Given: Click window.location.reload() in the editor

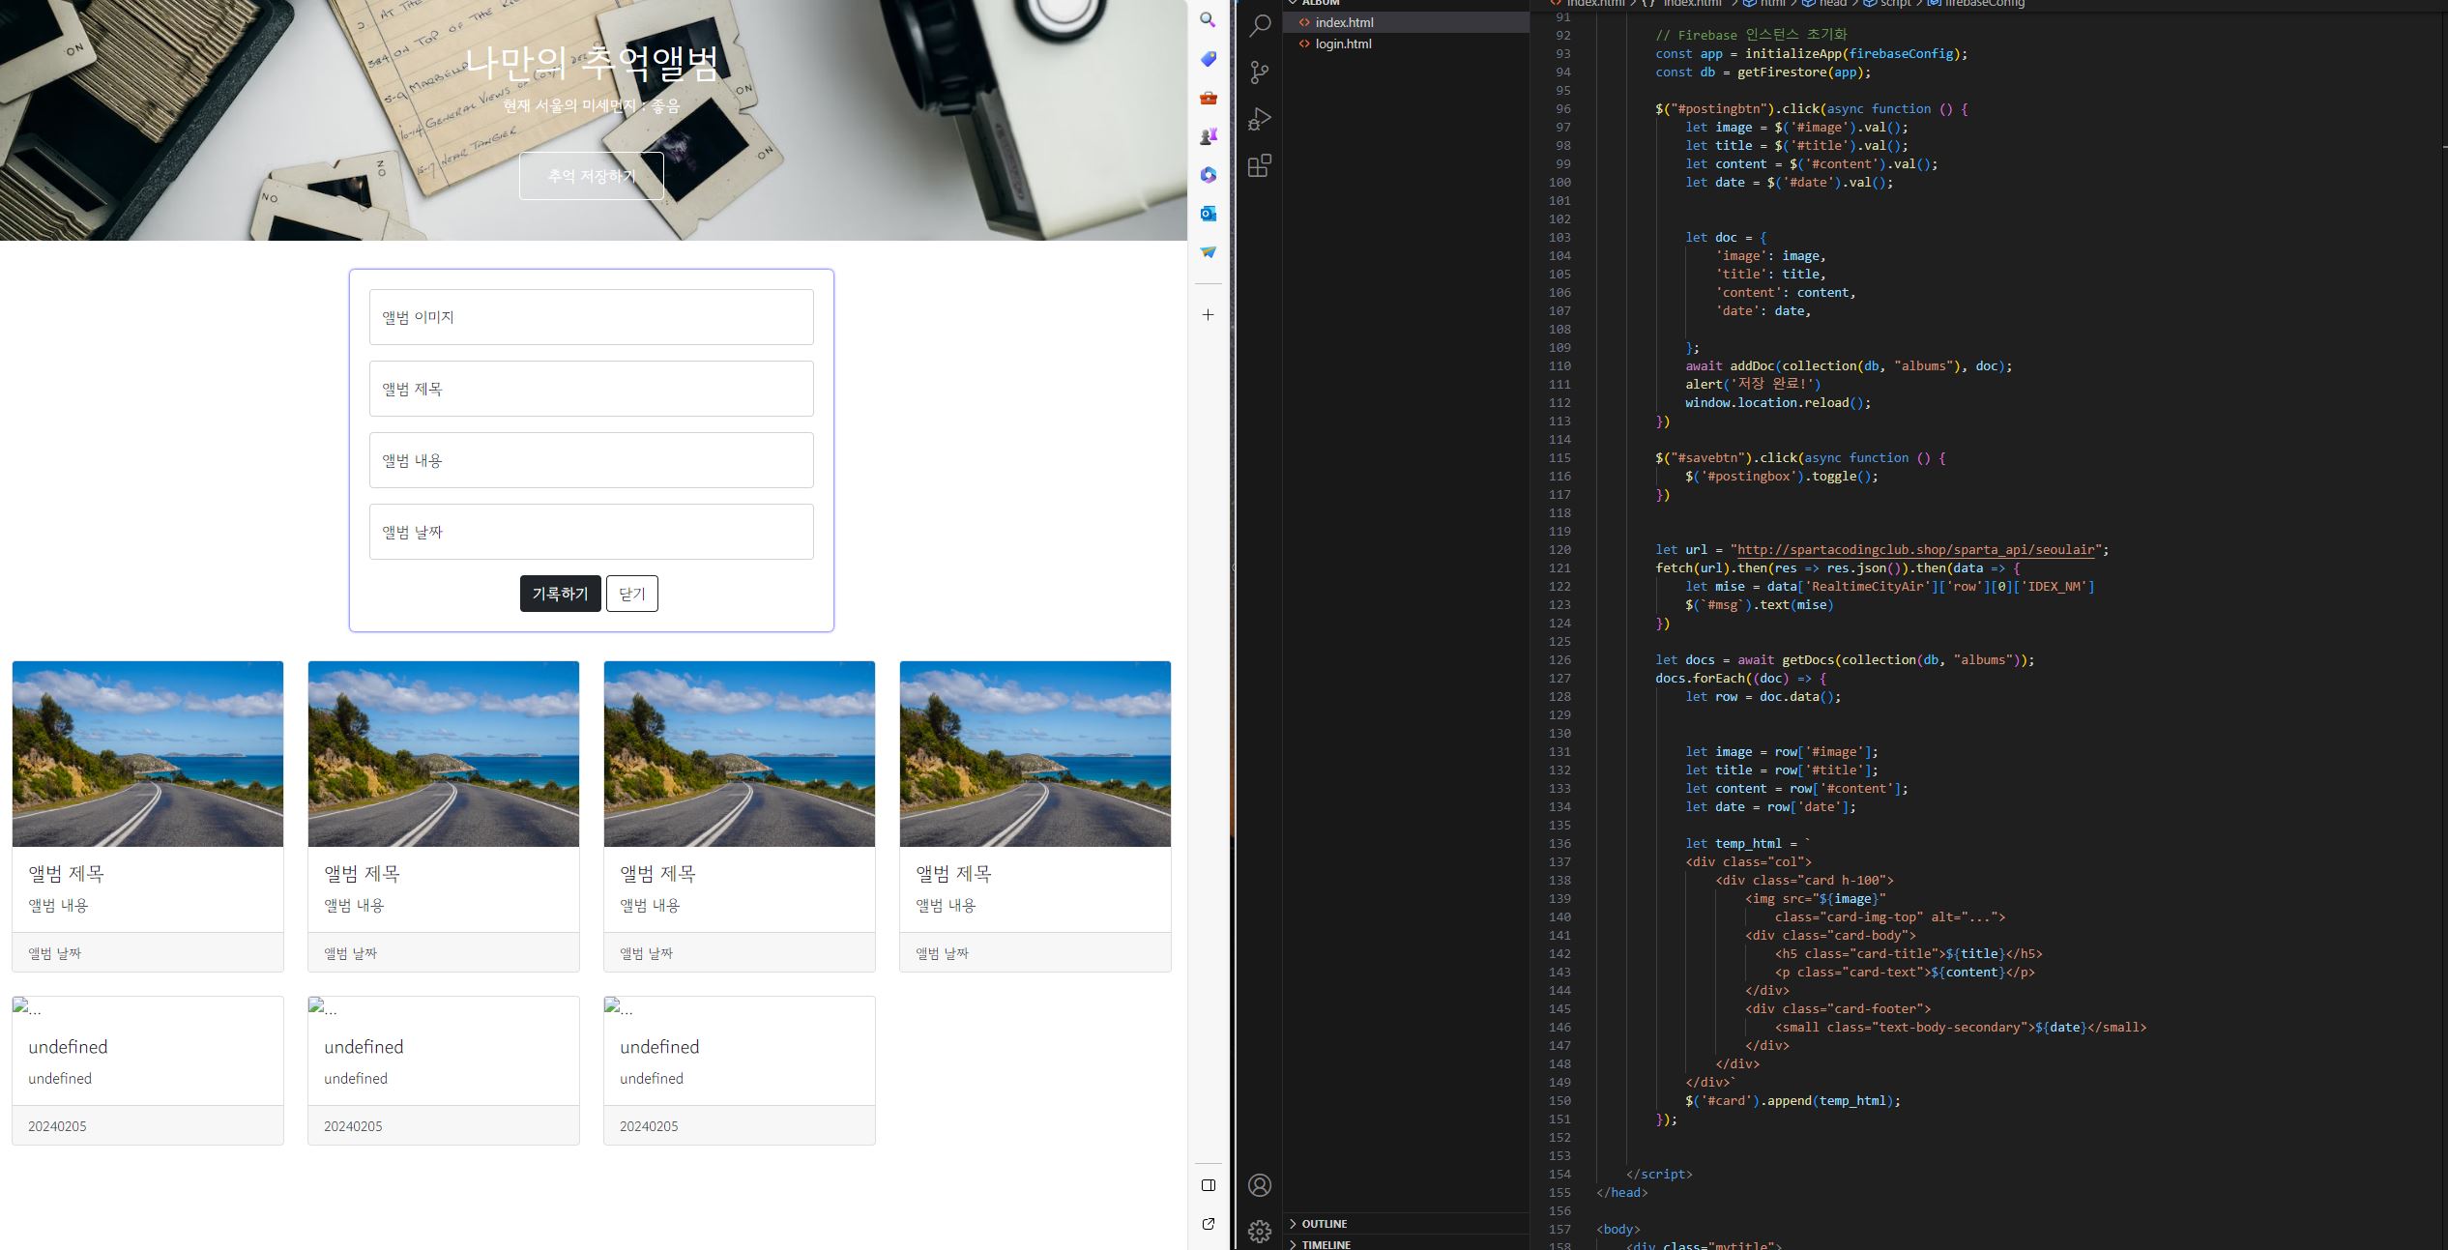Looking at the screenshot, I should tap(1778, 403).
